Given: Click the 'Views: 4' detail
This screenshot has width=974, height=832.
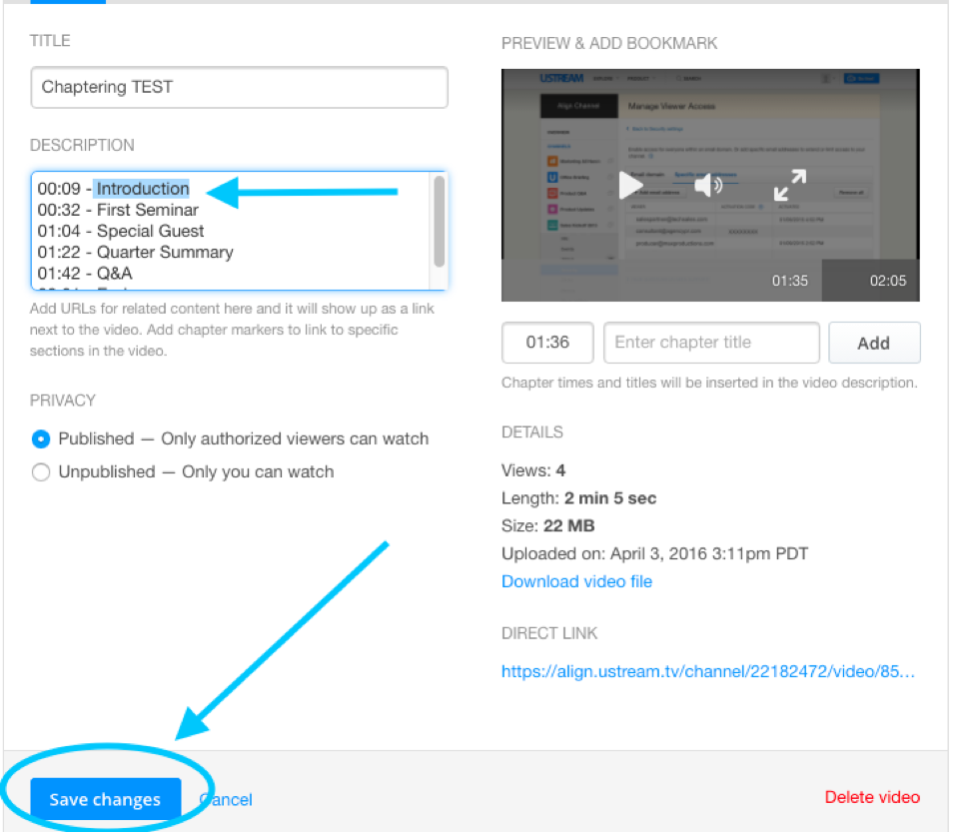Looking at the screenshot, I should coord(533,470).
